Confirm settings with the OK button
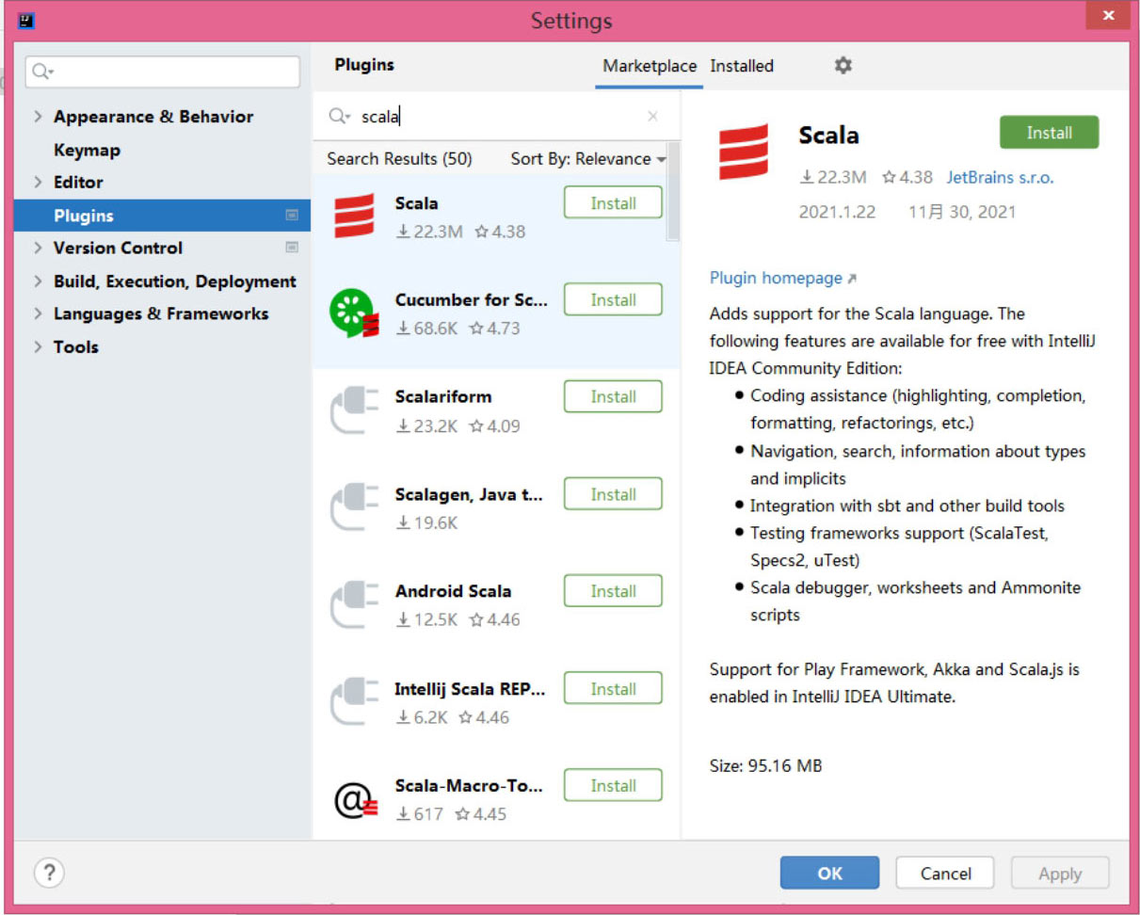1140x915 pixels. pos(829,873)
